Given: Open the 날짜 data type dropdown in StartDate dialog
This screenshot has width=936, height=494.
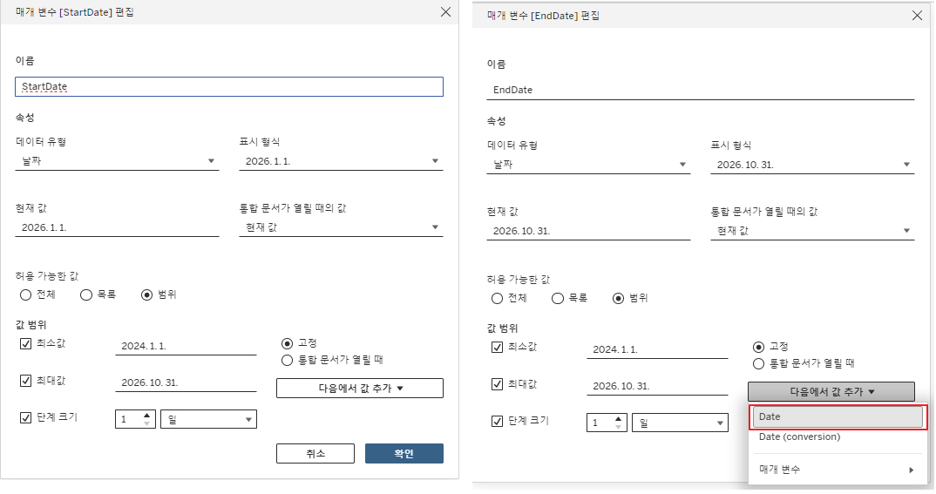Looking at the screenshot, I should (x=117, y=161).
